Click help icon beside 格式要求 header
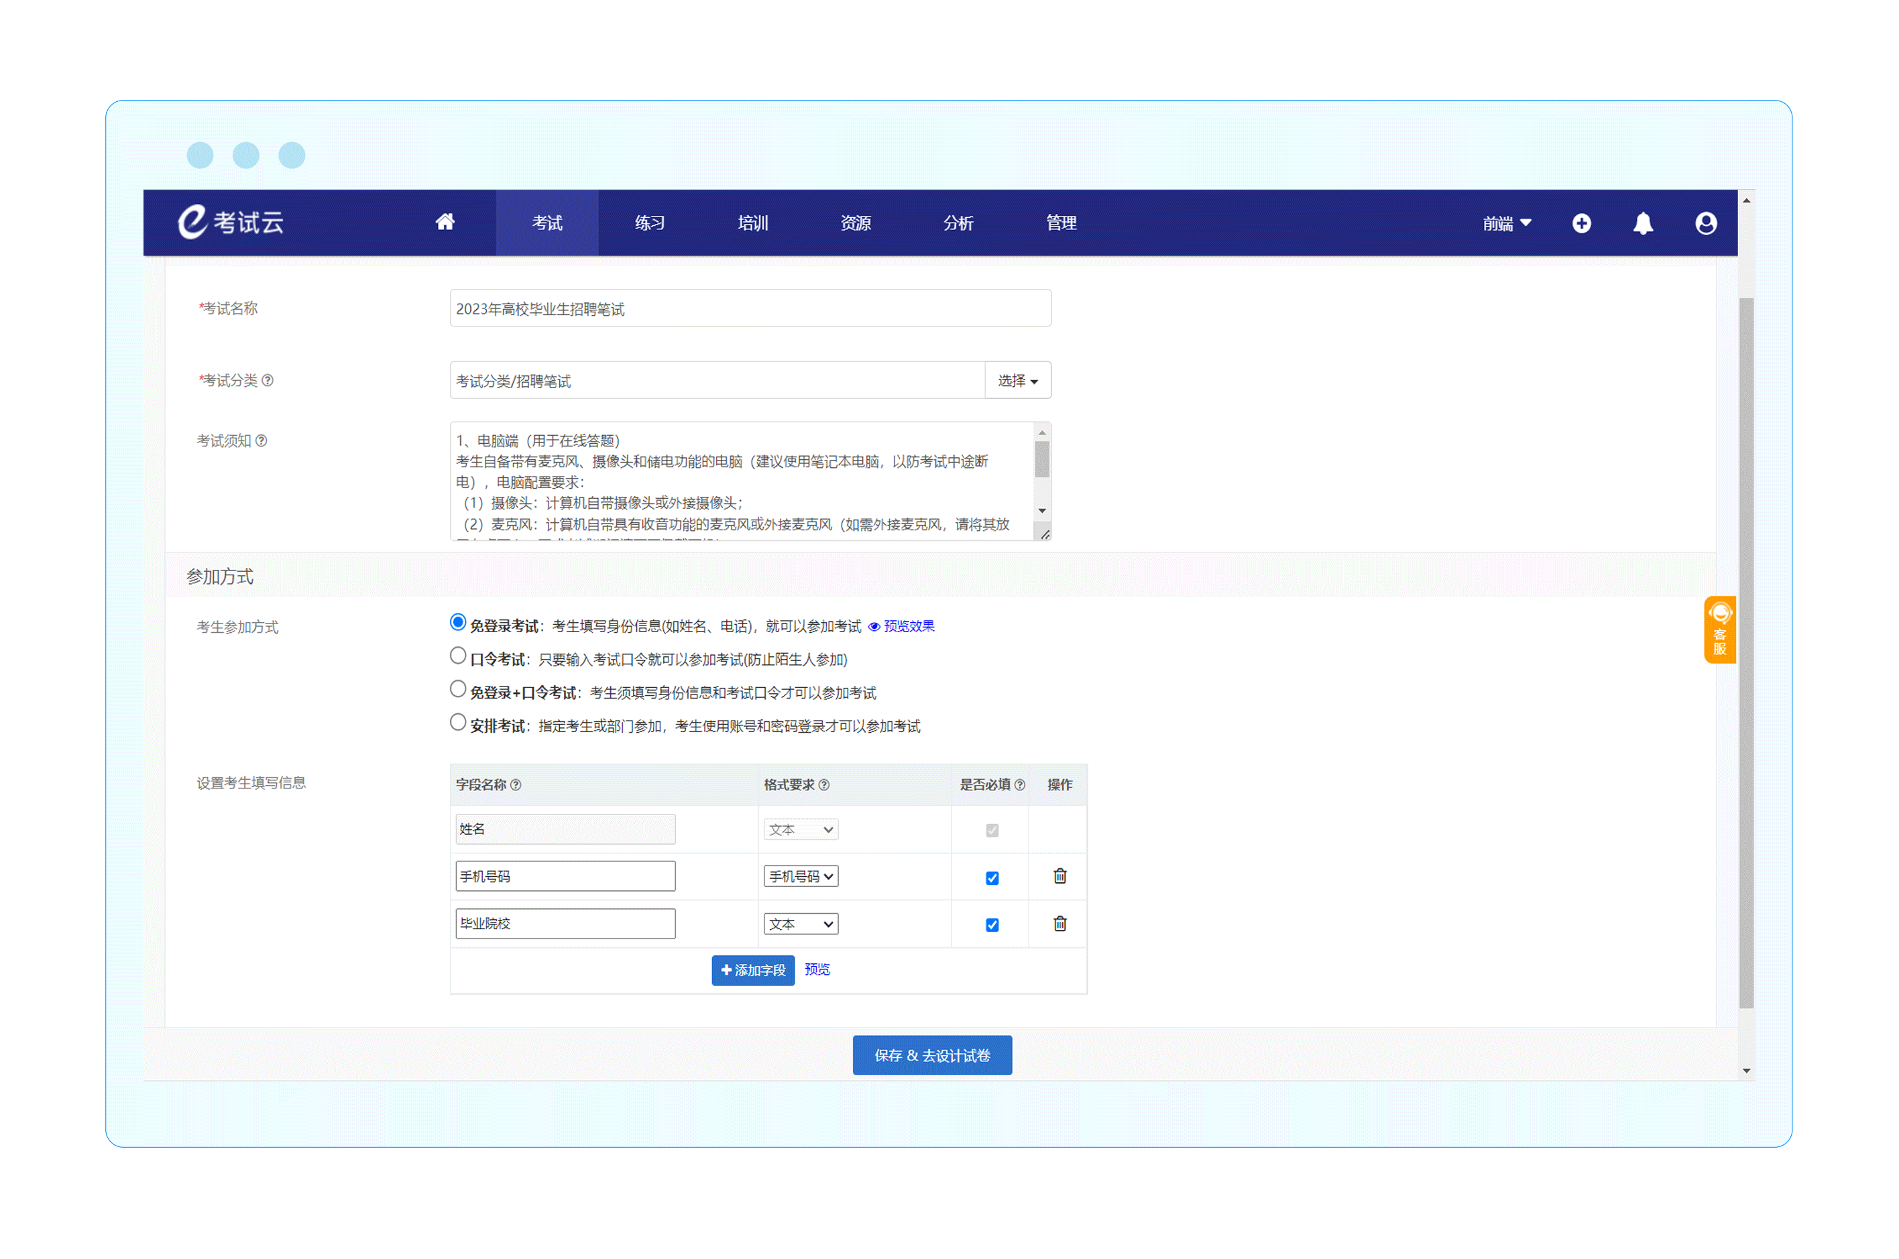 tap(824, 784)
